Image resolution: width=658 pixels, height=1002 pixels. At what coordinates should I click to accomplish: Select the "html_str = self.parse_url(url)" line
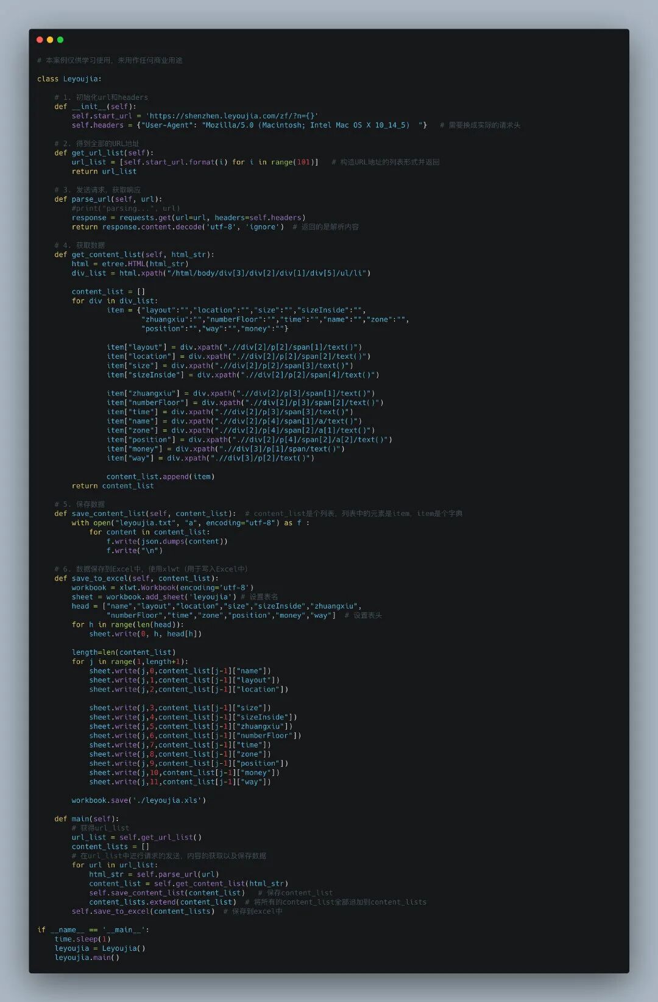(154, 874)
